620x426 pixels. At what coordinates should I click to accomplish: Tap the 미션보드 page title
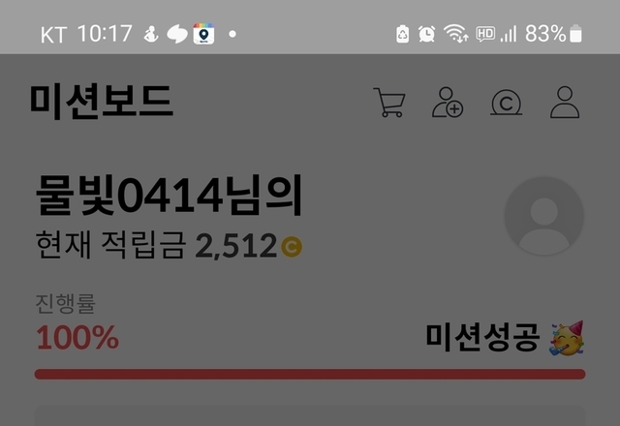point(102,102)
